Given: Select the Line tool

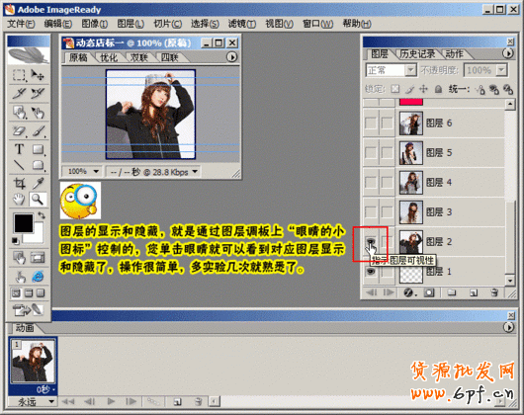Looking at the screenshot, I should pos(19,165).
